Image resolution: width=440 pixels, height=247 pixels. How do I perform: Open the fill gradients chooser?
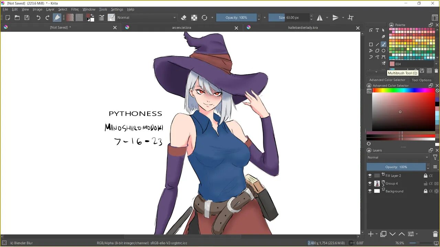click(70, 17)
